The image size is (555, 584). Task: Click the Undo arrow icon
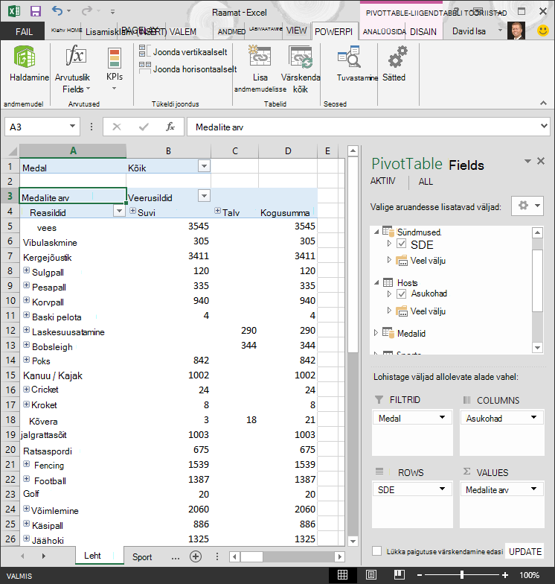click(57, 10)
